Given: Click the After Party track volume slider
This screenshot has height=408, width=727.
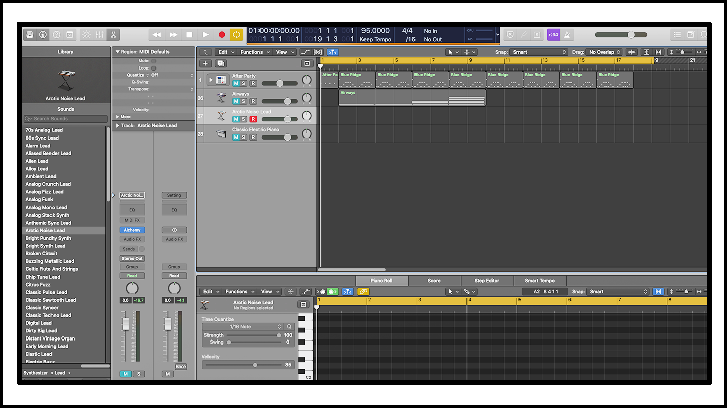Looking at the screenshot, I should point(280,83).
